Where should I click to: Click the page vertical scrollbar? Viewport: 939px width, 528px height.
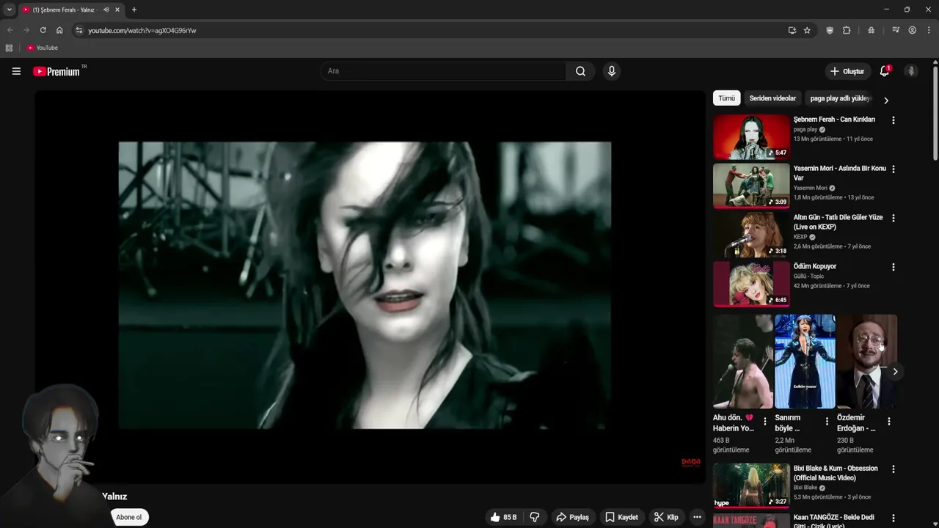pos(935,114)
